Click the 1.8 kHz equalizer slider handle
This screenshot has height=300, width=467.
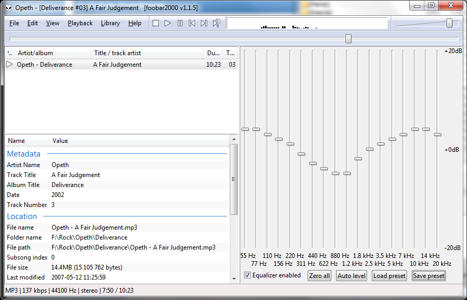[x=358, y=159]
